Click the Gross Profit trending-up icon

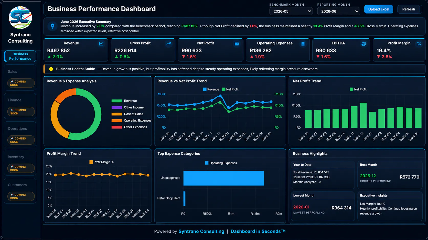pos(169,44)
